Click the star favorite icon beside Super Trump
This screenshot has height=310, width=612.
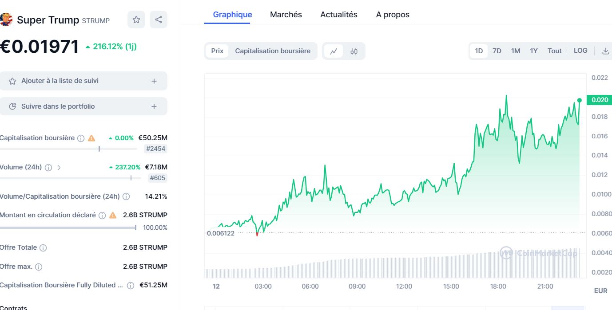136,20
